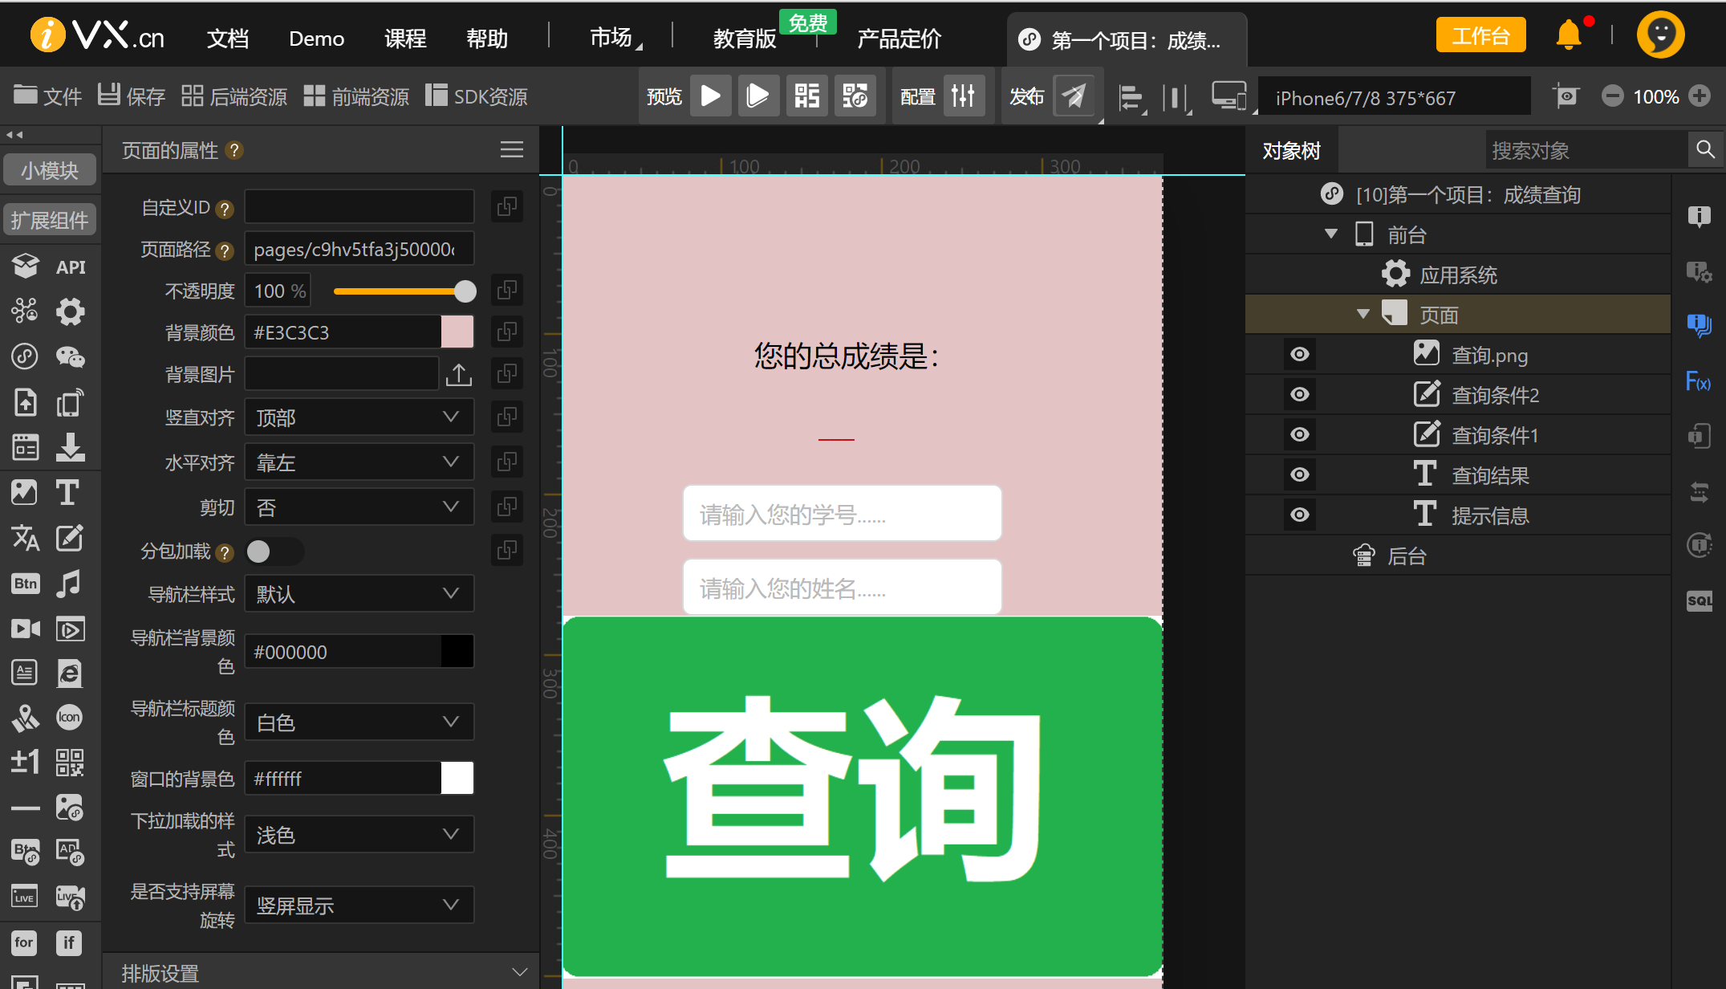Select the Btn button component

[x=25, y=584]
